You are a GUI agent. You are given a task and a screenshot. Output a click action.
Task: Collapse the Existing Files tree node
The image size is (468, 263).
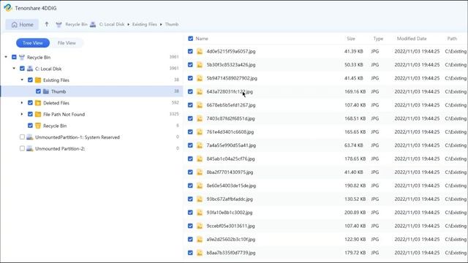(x=22, y=80)
